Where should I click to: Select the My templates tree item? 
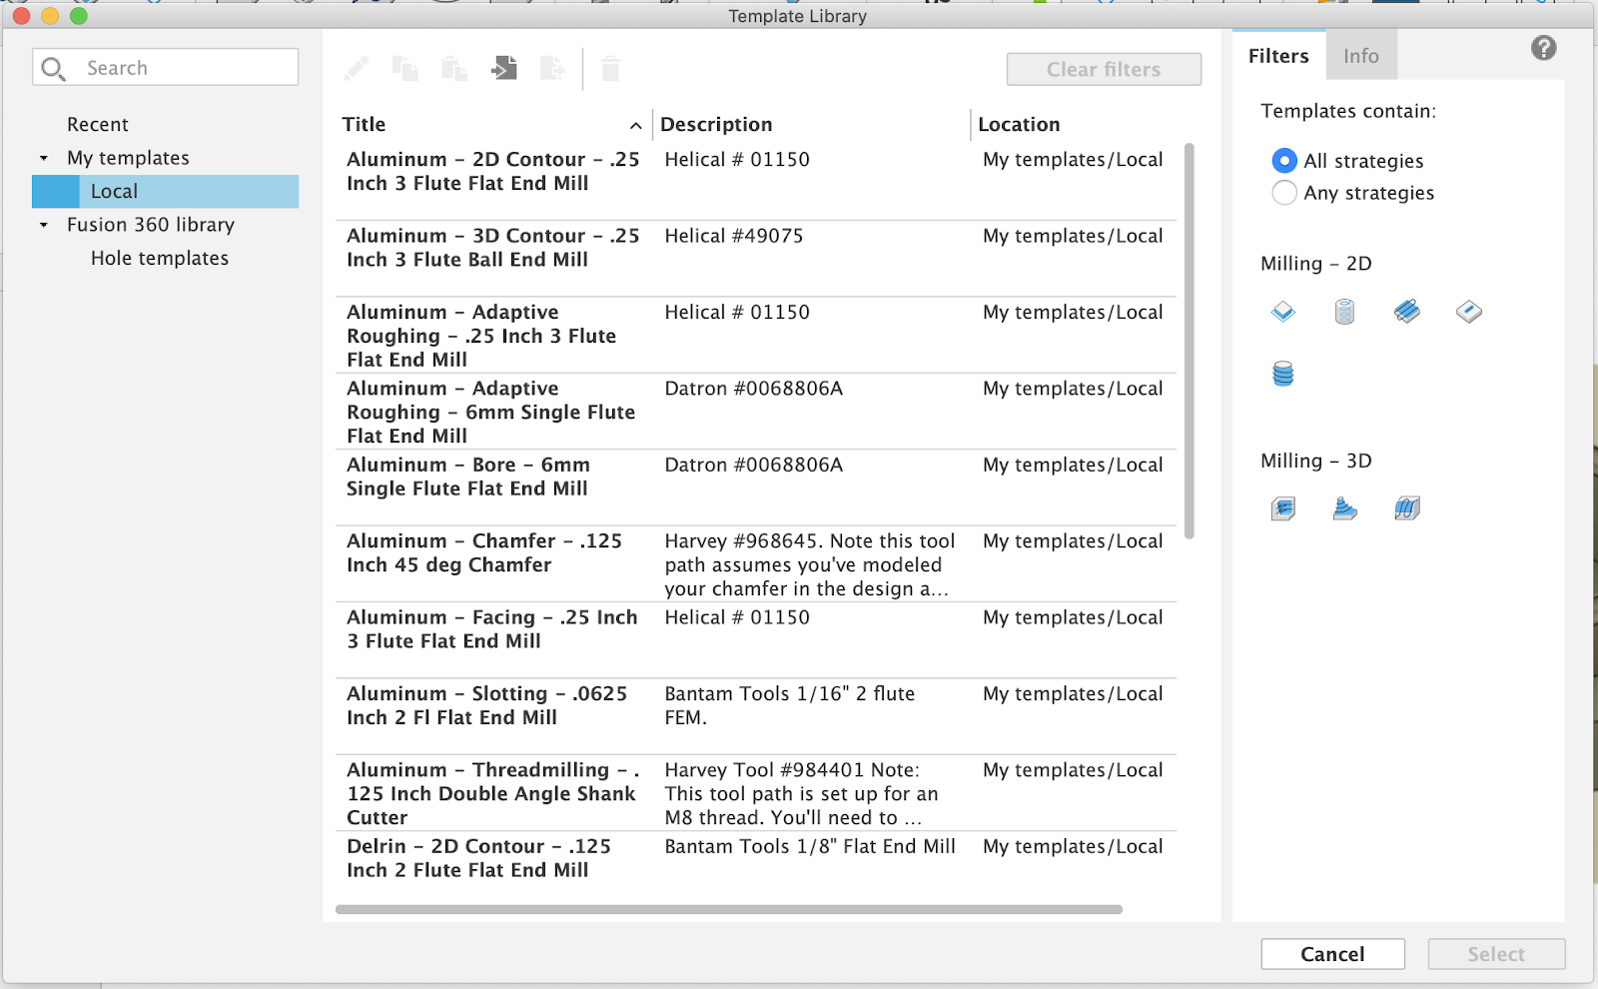click(128, 158)
